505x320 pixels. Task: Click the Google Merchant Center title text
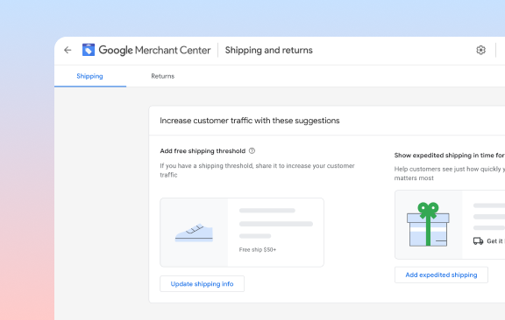tap(154, 50)
